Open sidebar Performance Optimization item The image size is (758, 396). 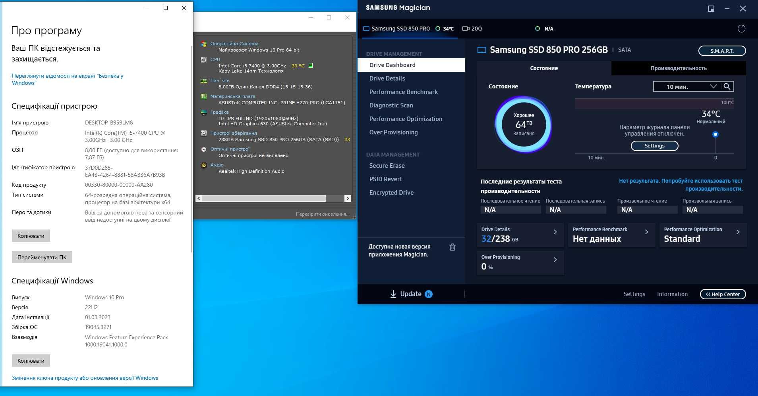(411, 119)
